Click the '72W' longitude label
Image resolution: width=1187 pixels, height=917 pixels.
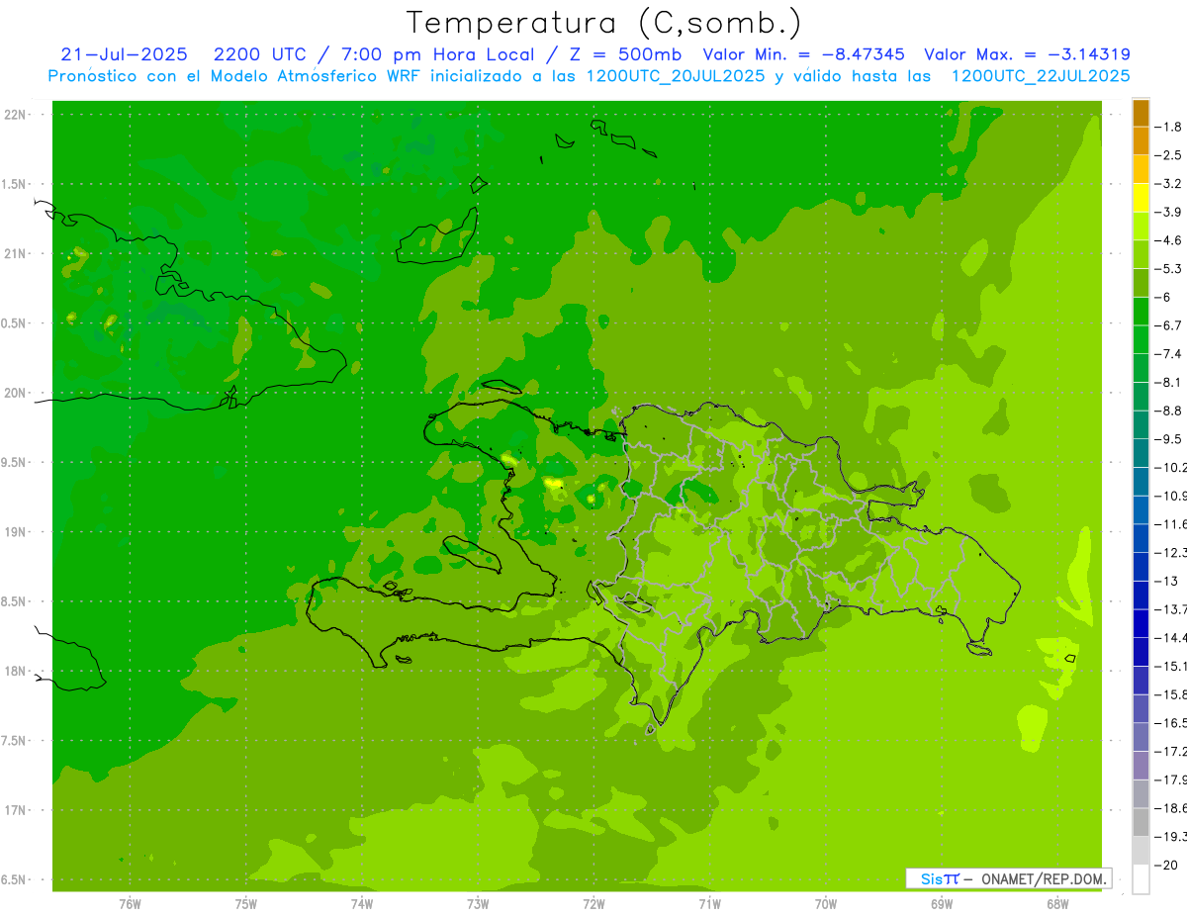pyautogui.click(x=593, y=904)
